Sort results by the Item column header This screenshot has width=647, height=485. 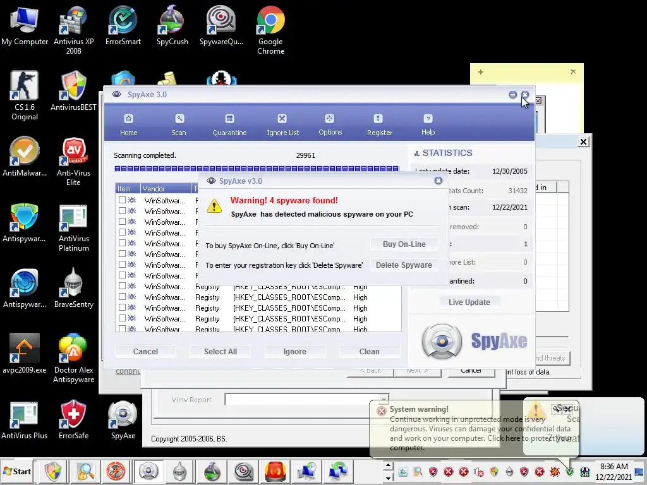tap(128, 188)
